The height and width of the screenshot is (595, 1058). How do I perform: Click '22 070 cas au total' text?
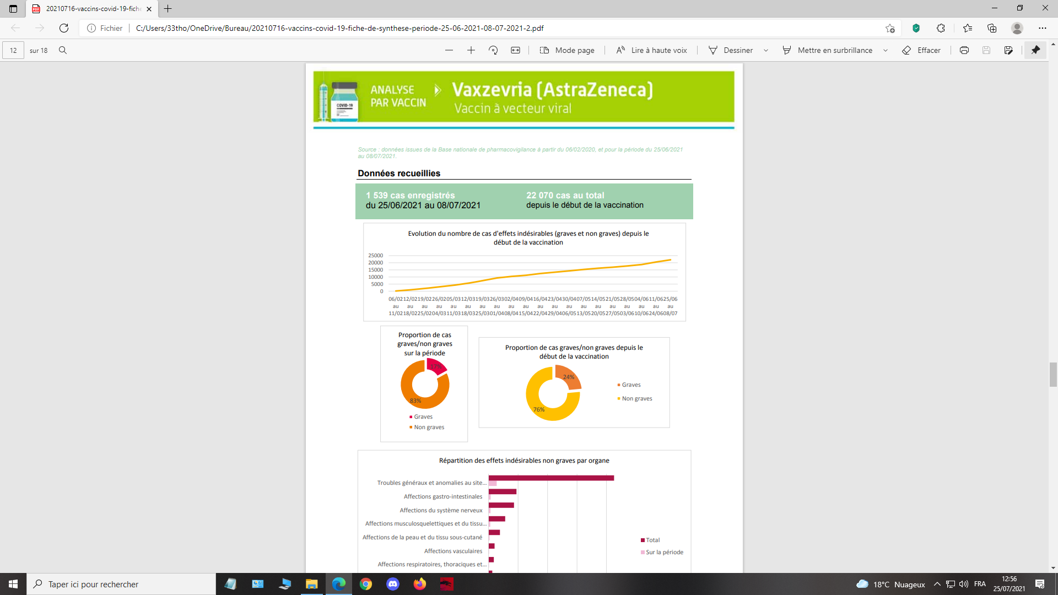(565, 195)
